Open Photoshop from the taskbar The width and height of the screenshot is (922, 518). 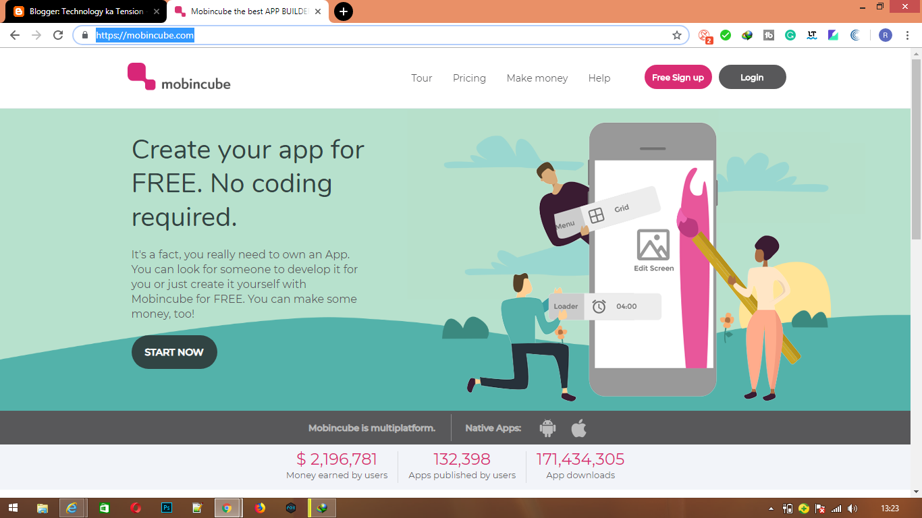167,508
